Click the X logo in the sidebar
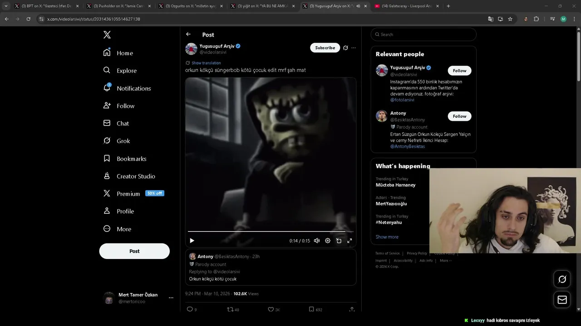 (x=107, y=35)
